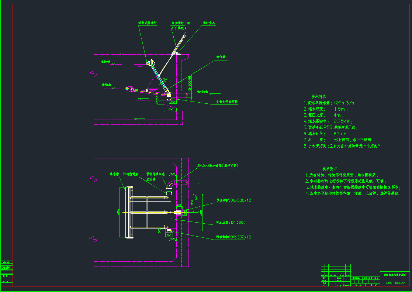Viewport: 412px width, 292px height.
Task: Click the 1000 dimension below the elevation view
Action: pyautogui.click(x=170, y=109)
